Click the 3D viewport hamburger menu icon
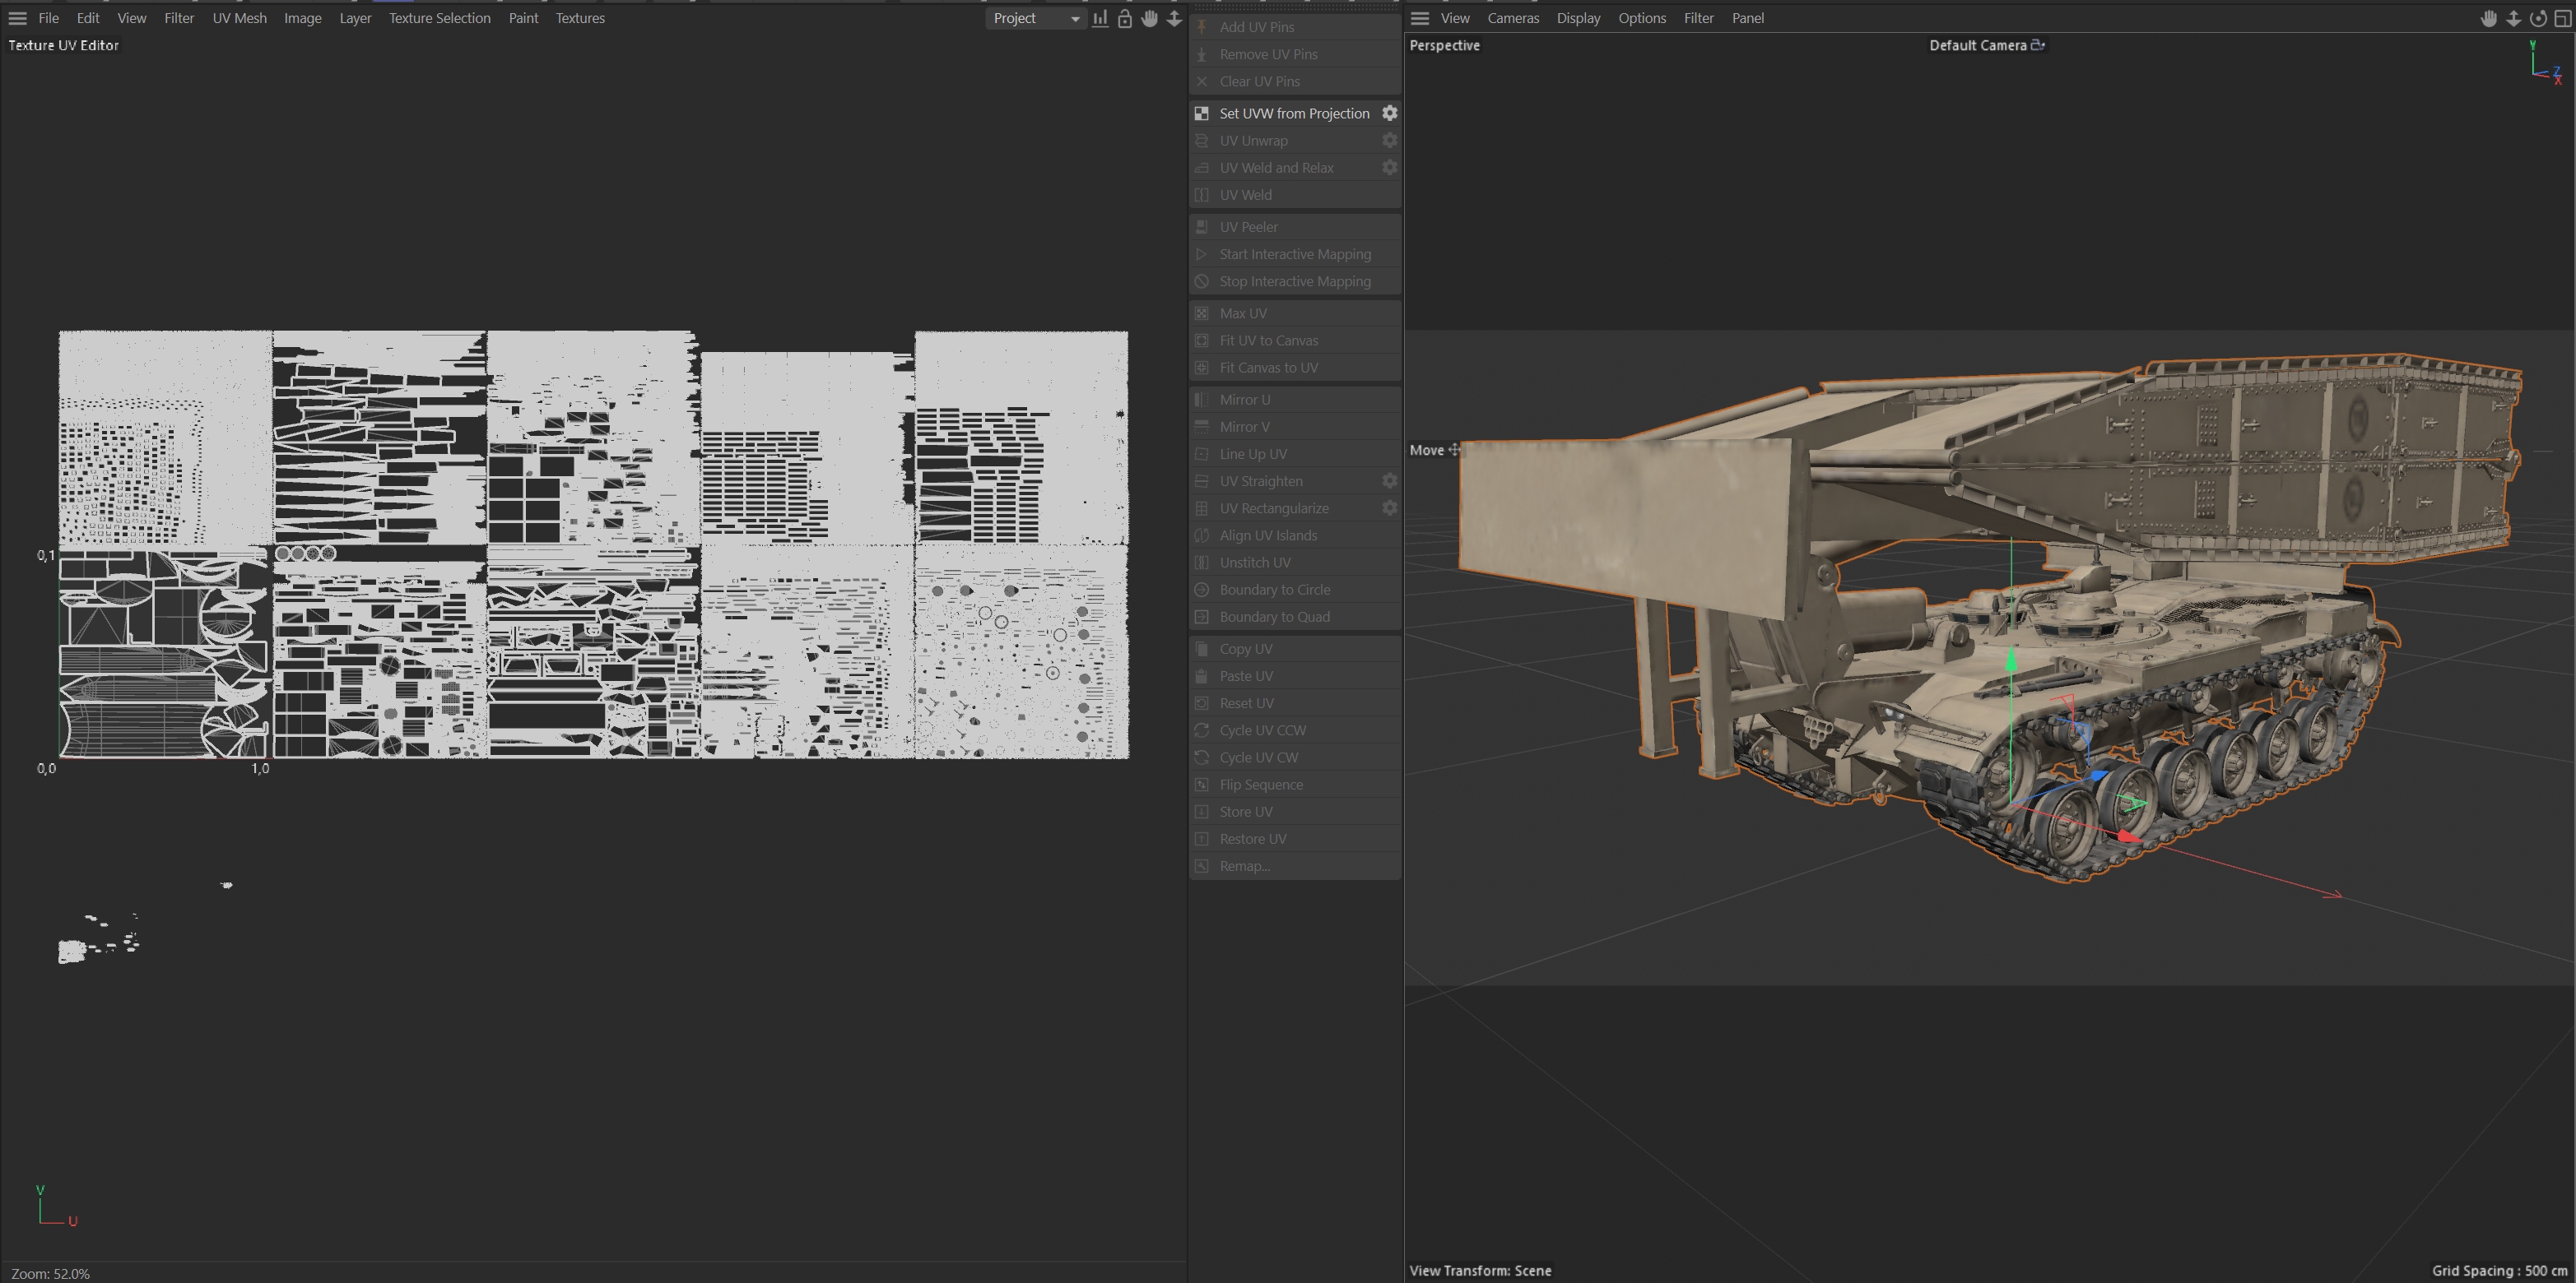Image resolution: width=2576 pixels, height=1283 pixels. click(x=1420, y=18)
